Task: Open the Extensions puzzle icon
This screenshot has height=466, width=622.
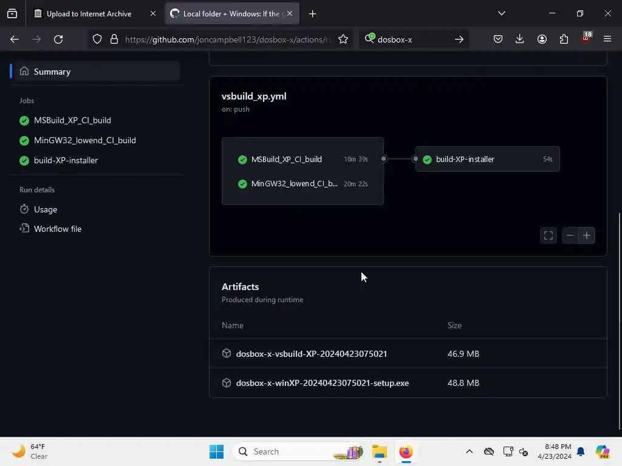Action: pos(564,39)
